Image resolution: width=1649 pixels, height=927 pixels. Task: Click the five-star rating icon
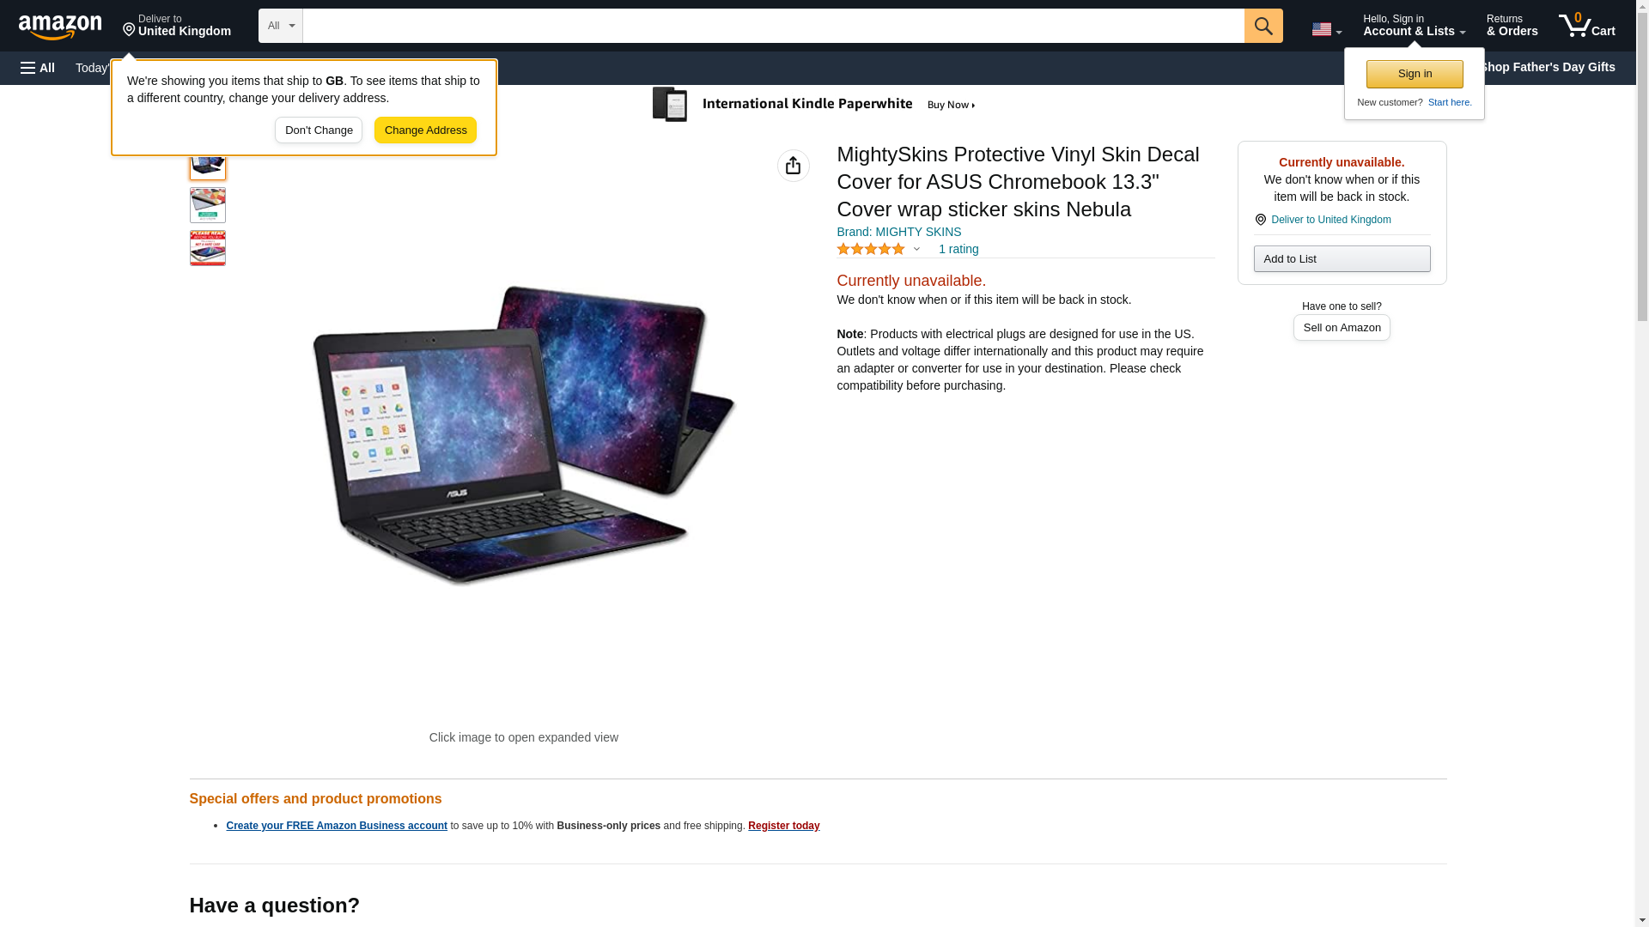[870, 249]
